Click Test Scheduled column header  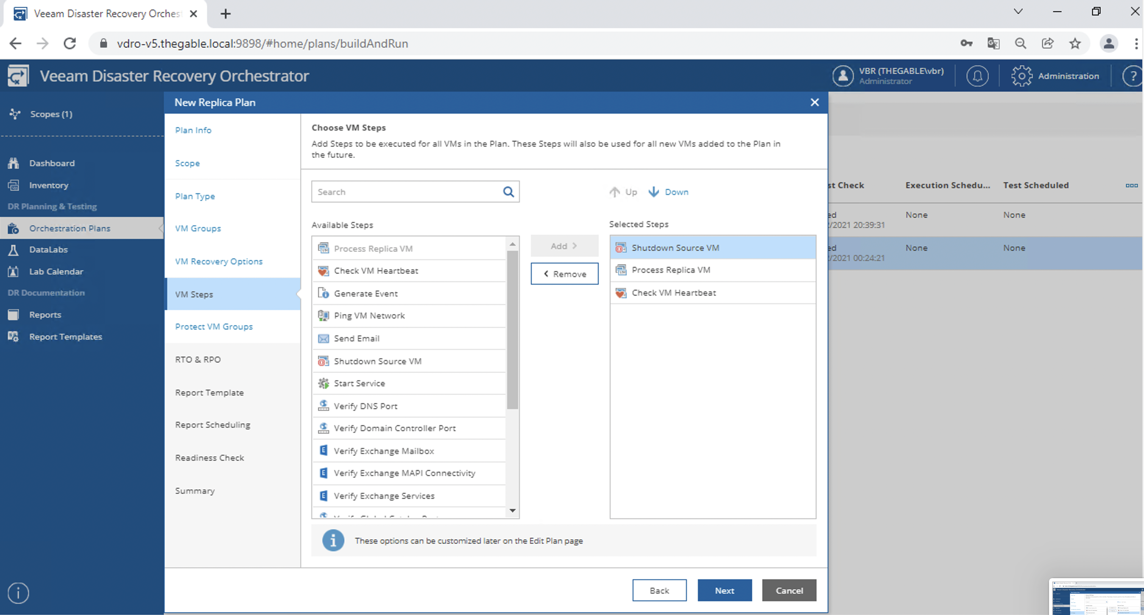point(1035,186)
